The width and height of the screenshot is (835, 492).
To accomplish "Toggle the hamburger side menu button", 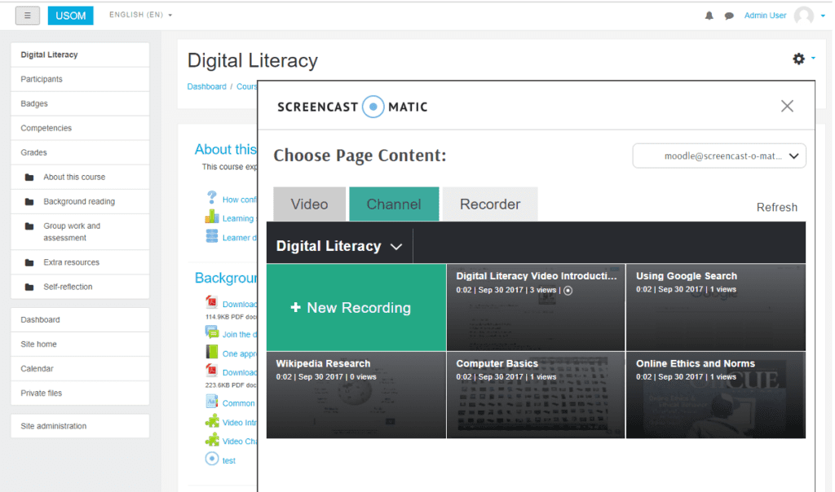I will click(x=28, y=15).
